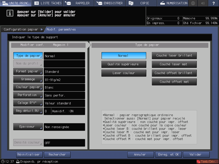Image resolution: width=219 pixels, height=164 pixels.
Task: Click the Normal value field for Type de papier
Action: point(64,56)
